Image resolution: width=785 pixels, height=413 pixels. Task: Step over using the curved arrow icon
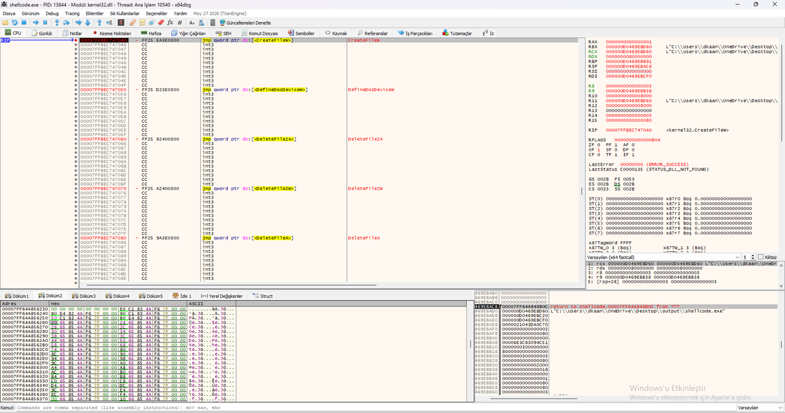[66, 23]
